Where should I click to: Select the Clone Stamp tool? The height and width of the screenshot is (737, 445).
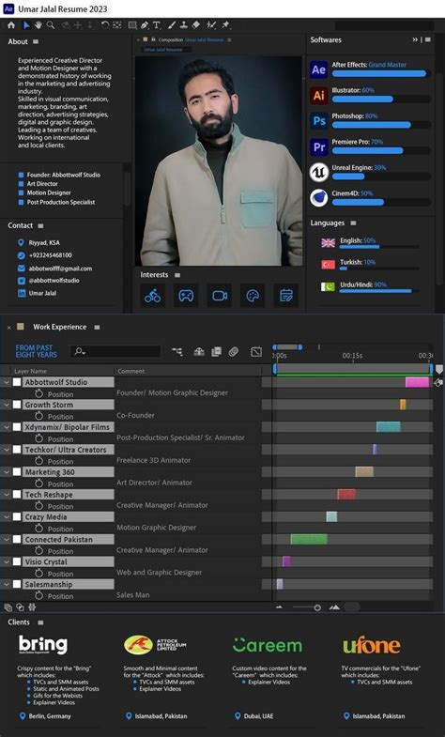coord(184,25)
